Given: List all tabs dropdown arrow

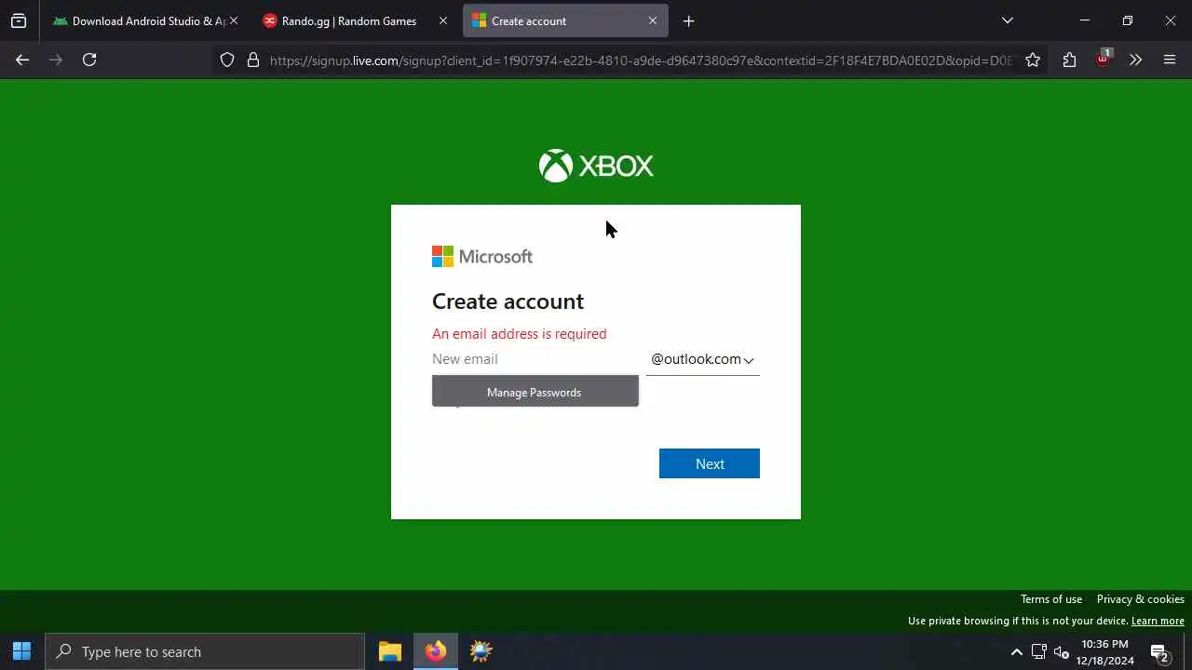Looking at the screenshot, I should (1008, 20).
